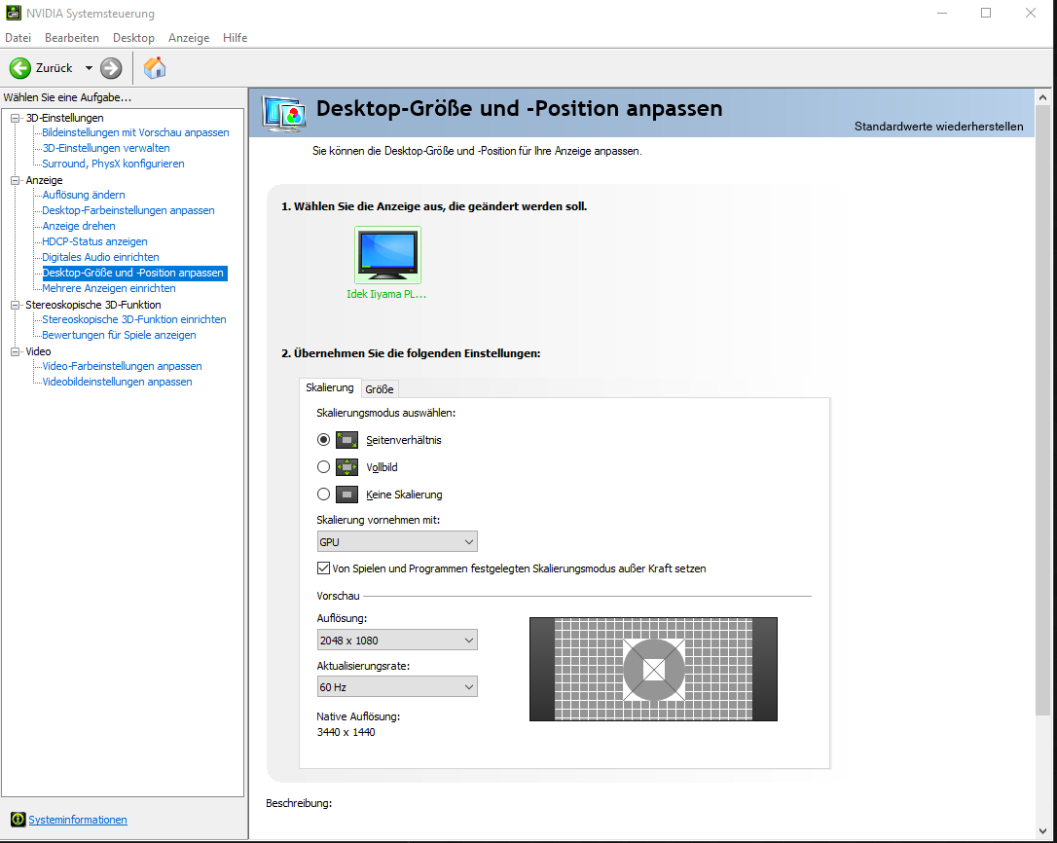Open the Datei menu
This screenshot has height=843, width=1057.
coord(18,38)
